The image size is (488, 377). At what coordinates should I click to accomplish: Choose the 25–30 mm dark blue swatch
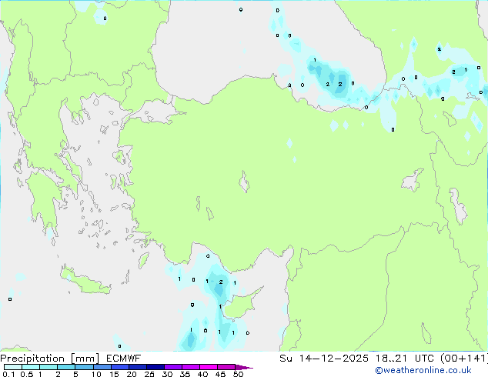point(155,367)
